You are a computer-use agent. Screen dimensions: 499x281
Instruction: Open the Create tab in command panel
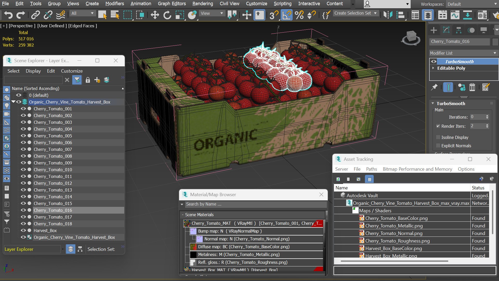(x=434, y=30)
